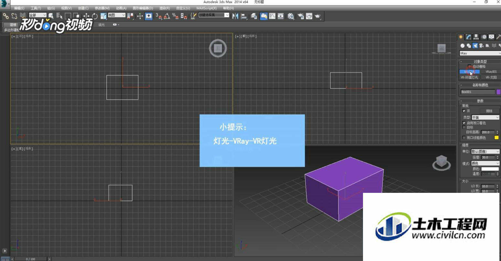Viewport: 501px width, 261px height.
Task: Switch to the Hierarchy panel tab
Action: point(476,37)
